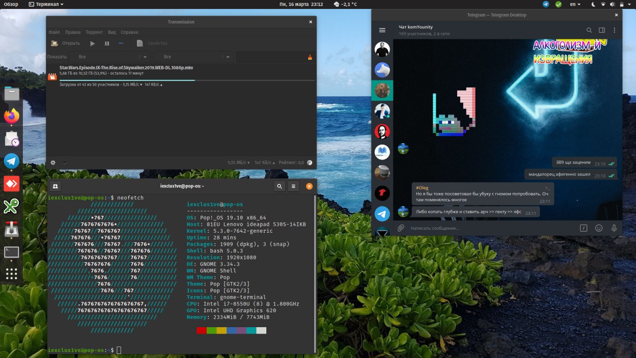Click the rating statistics icon in Transmission
This screenshot has width=636, height=358.
click(x=310, y=162)
